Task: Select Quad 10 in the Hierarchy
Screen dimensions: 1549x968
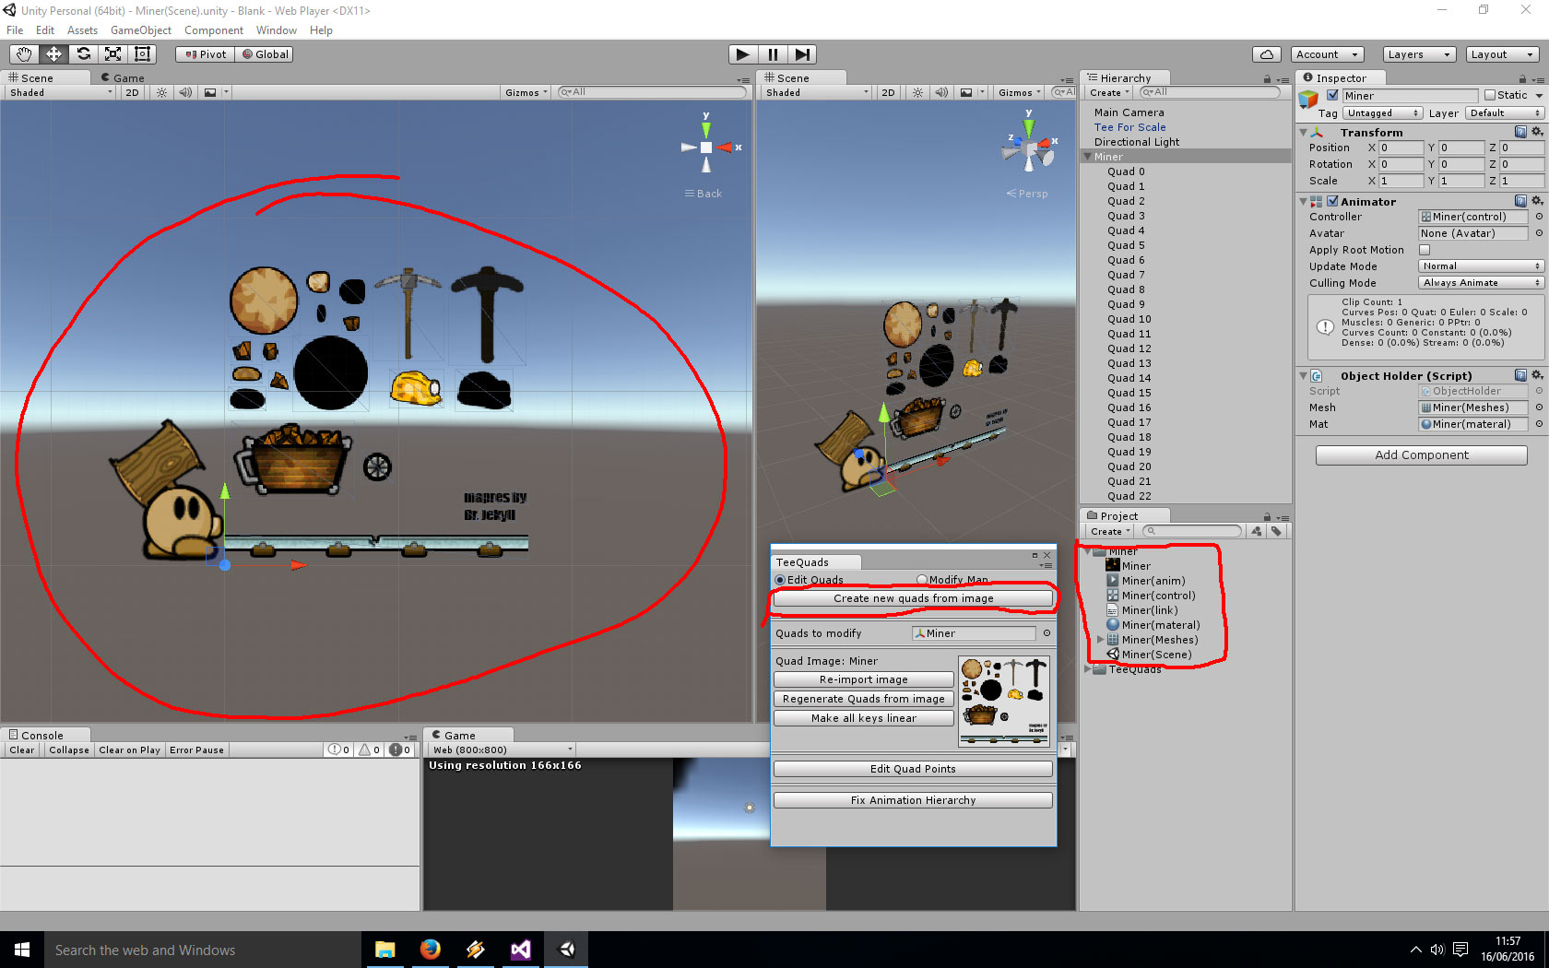Action: coord(1129,319)
